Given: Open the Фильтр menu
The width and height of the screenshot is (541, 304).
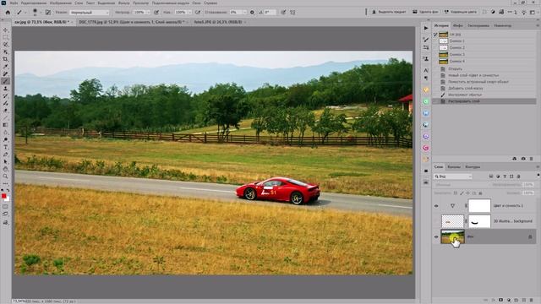Looking at the screenshot, I should click(124, 3).
